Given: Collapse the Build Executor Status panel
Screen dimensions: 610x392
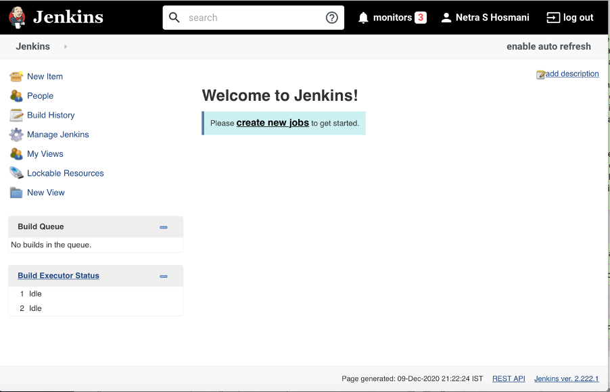Looking at the screenshot, I should (x=163, y=276).
